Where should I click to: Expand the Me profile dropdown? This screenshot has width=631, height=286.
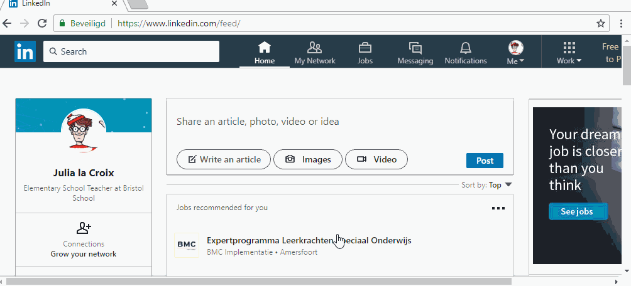point(515,53)
